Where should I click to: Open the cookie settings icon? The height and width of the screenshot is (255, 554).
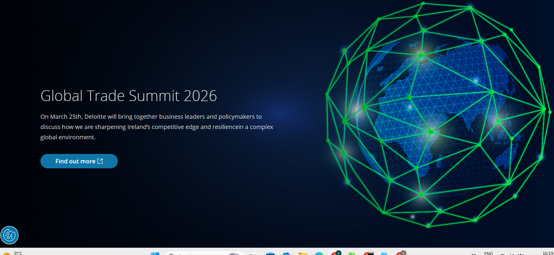[x=9, y=235]
